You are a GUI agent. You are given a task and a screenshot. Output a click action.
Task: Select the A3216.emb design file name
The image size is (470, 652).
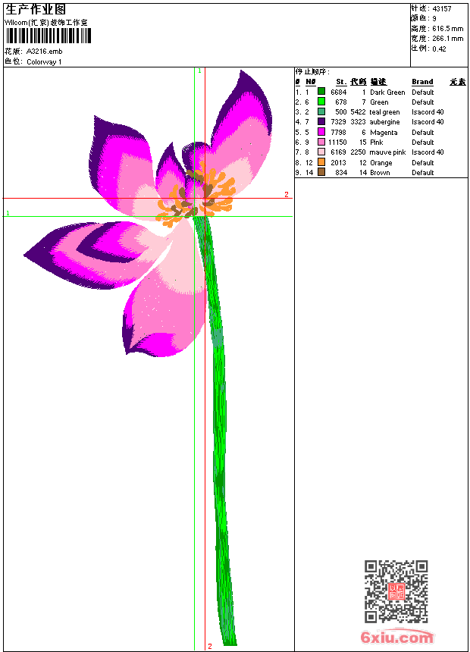pos(45,52)
